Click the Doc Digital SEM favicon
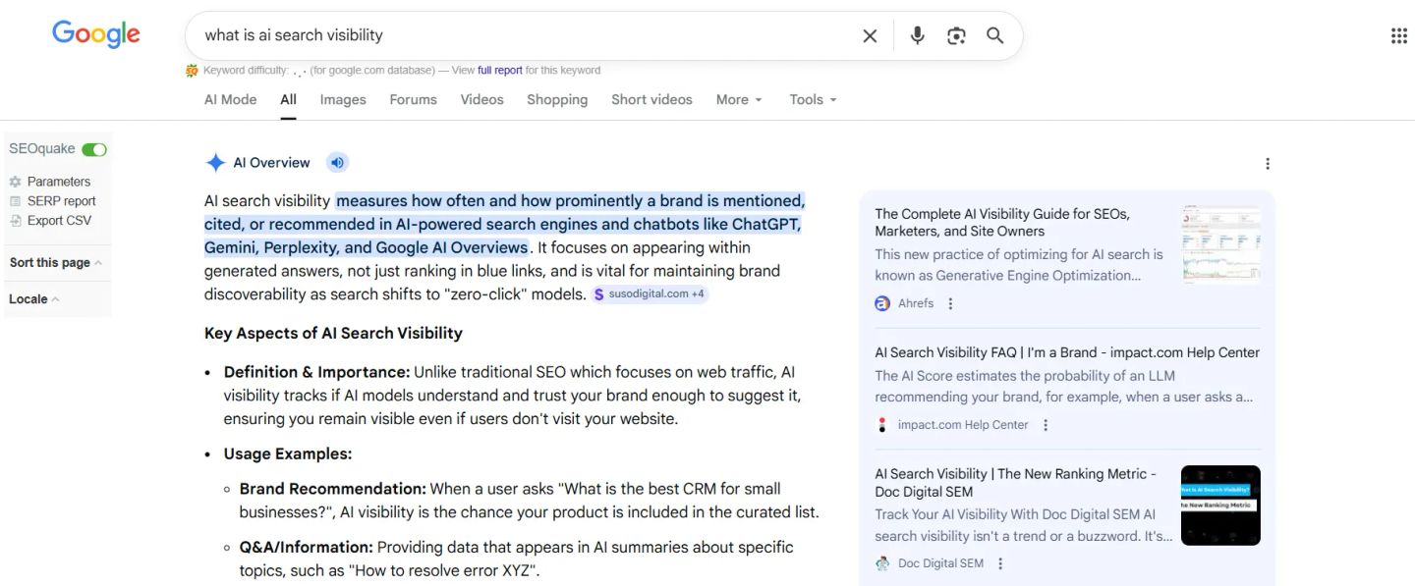The width and height of the screenshot is (1415, 586). (x=882, y=563)
